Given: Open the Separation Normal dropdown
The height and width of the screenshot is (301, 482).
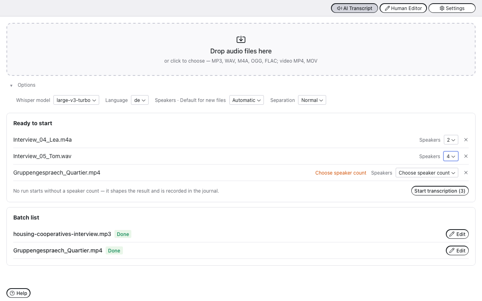Looking at the screenshot, I should (x=312, y=100).
